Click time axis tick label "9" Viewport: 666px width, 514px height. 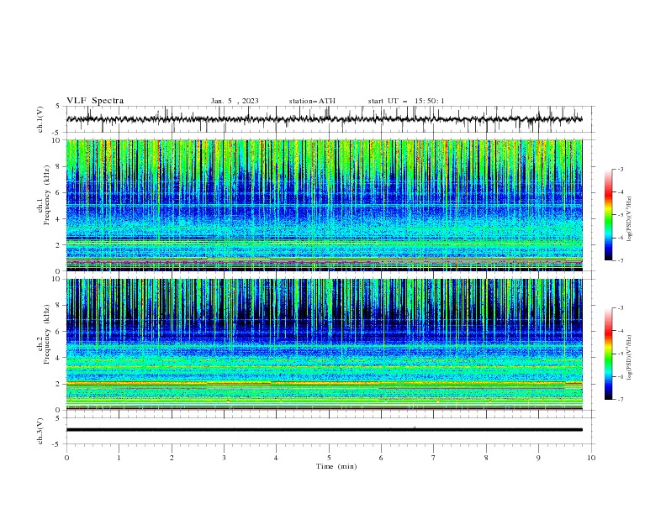(x=538, y=458)
